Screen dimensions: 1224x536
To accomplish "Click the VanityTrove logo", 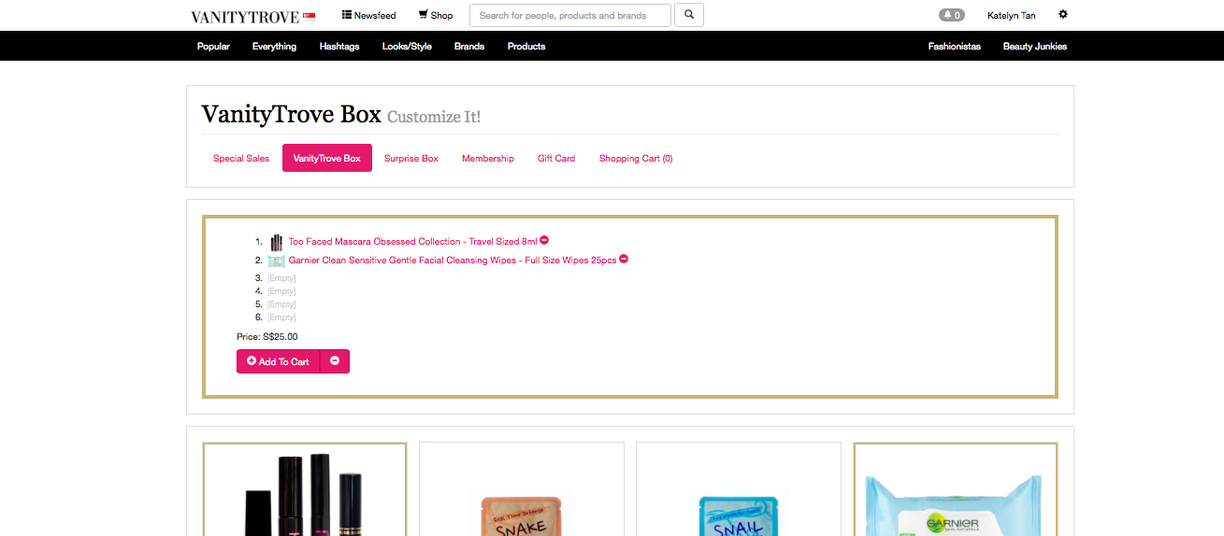I will point(245,17).
